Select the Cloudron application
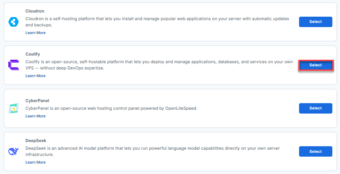This screenshot has height=174, width=340. point(315,22)
